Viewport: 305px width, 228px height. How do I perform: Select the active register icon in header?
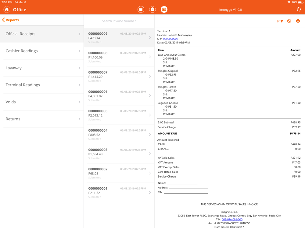[x=164, y=9]
